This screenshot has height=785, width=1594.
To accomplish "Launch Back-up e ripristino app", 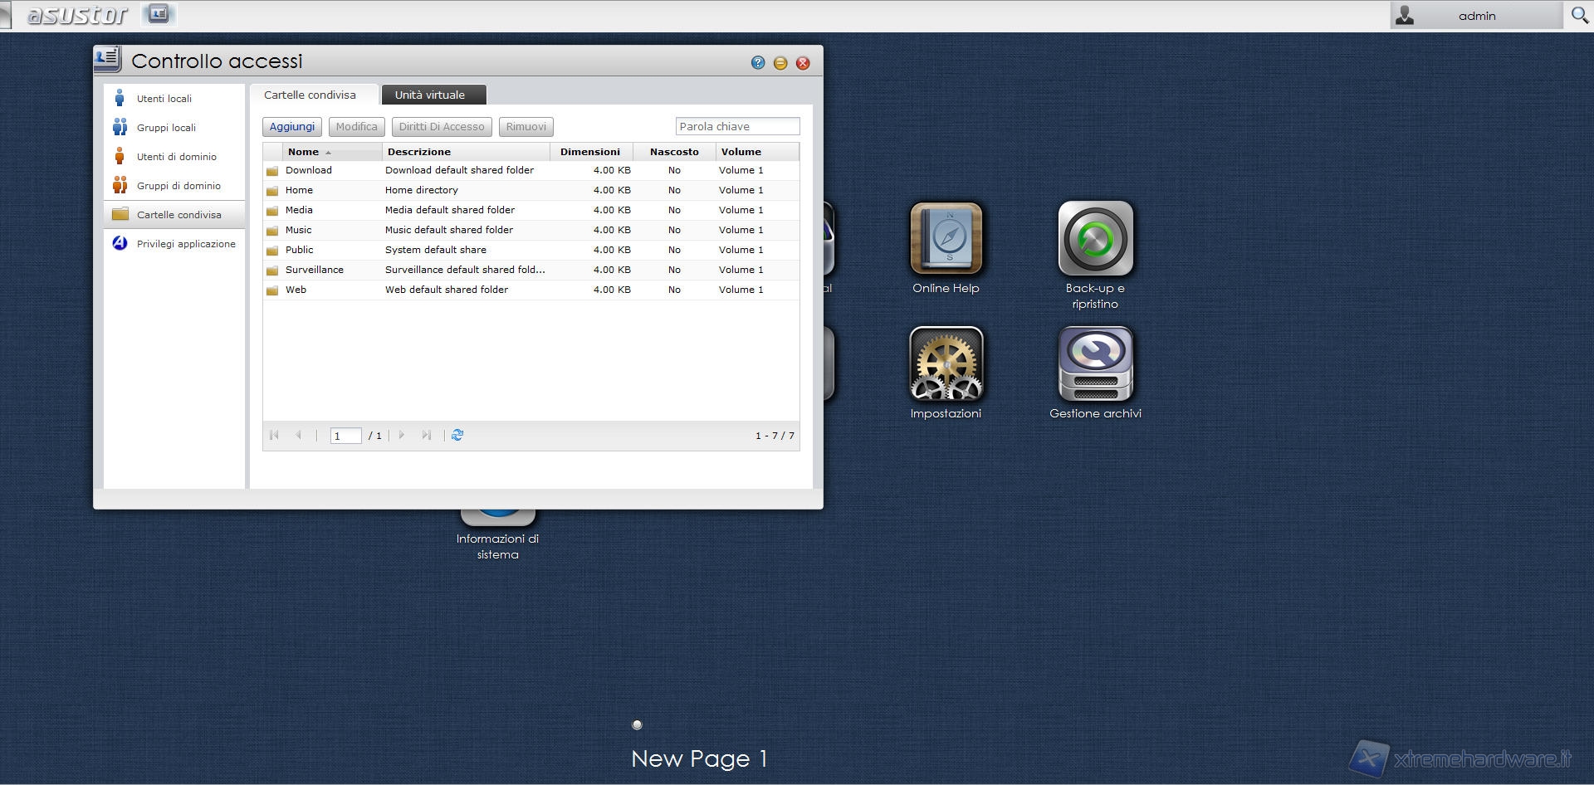I will [1095, 239].
